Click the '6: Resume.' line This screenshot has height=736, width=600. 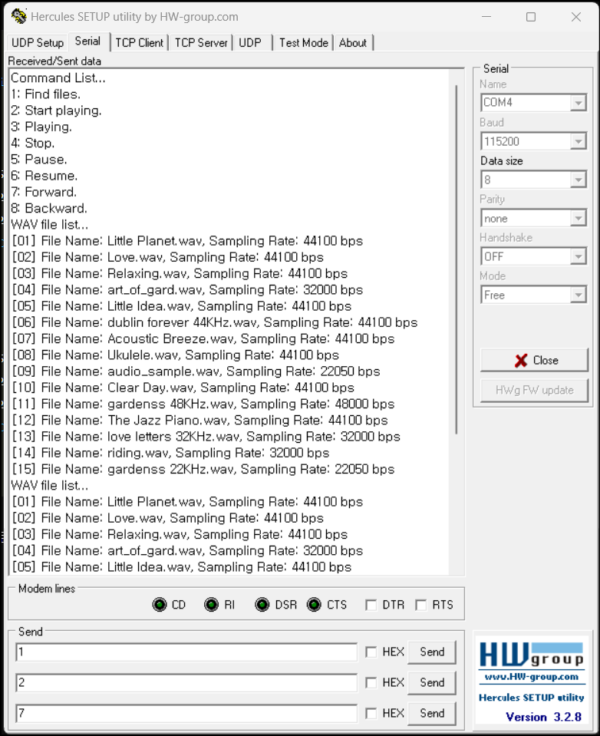pos(44,176)
